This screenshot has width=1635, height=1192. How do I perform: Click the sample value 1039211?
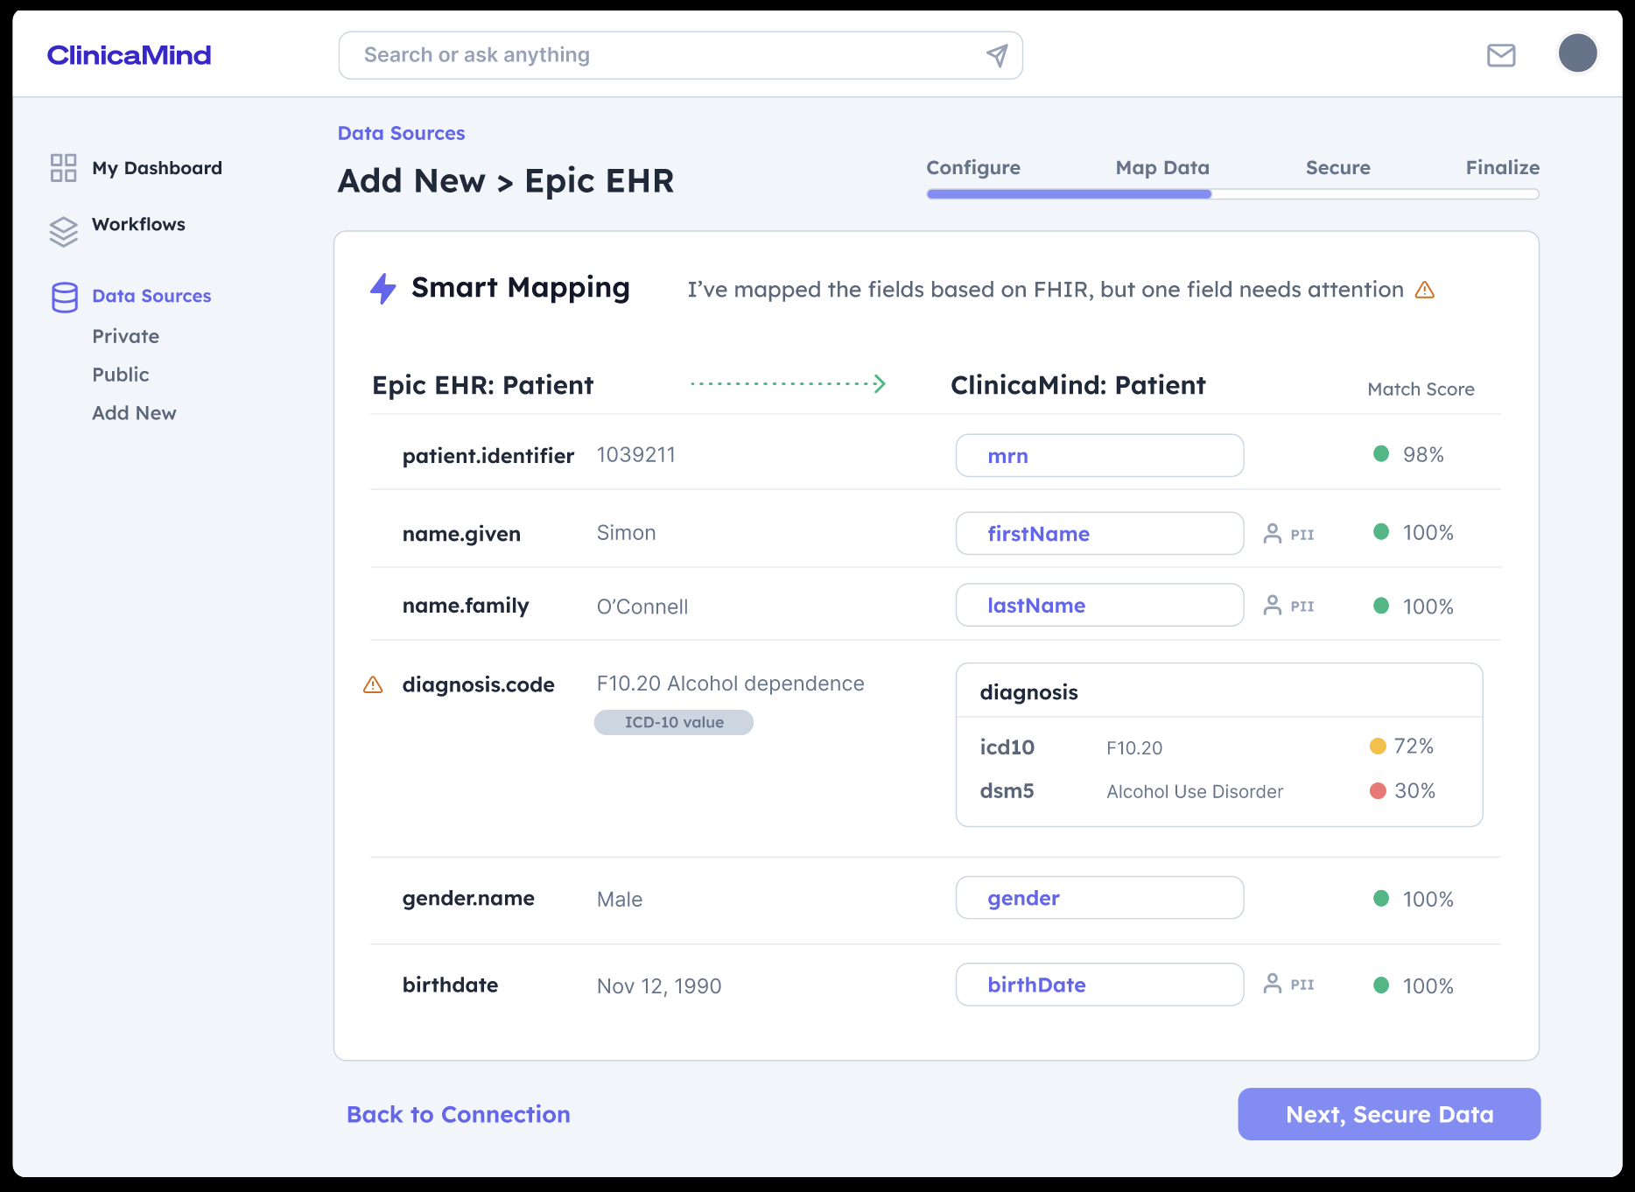pyautogui.click(x=636, y=455)
